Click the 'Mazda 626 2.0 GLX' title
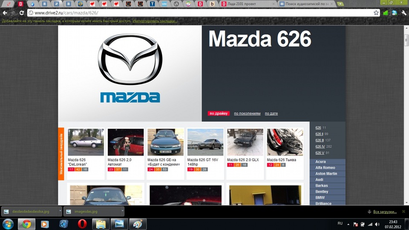The width and height of the screenshot is (409, 230). pos(243,160)
